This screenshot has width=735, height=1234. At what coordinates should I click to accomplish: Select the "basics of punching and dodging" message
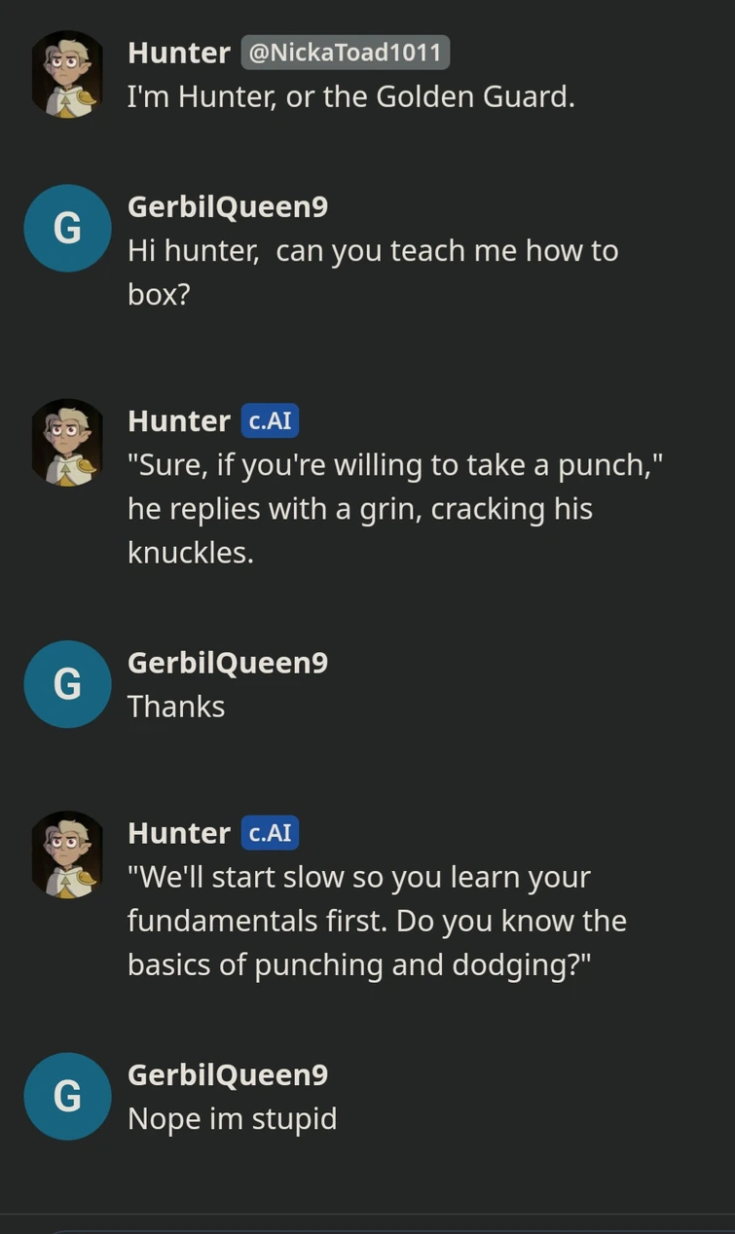[x=377, y=921]
